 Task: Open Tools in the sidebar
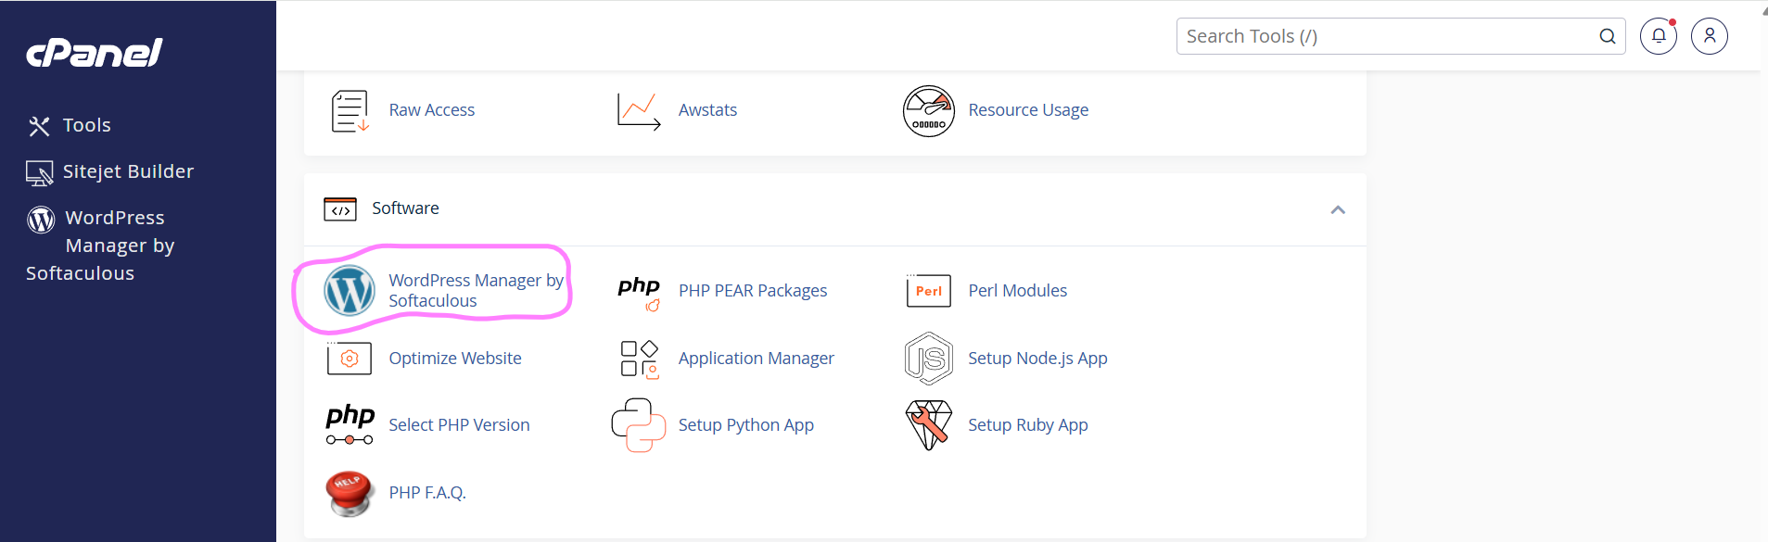[86, 125]
